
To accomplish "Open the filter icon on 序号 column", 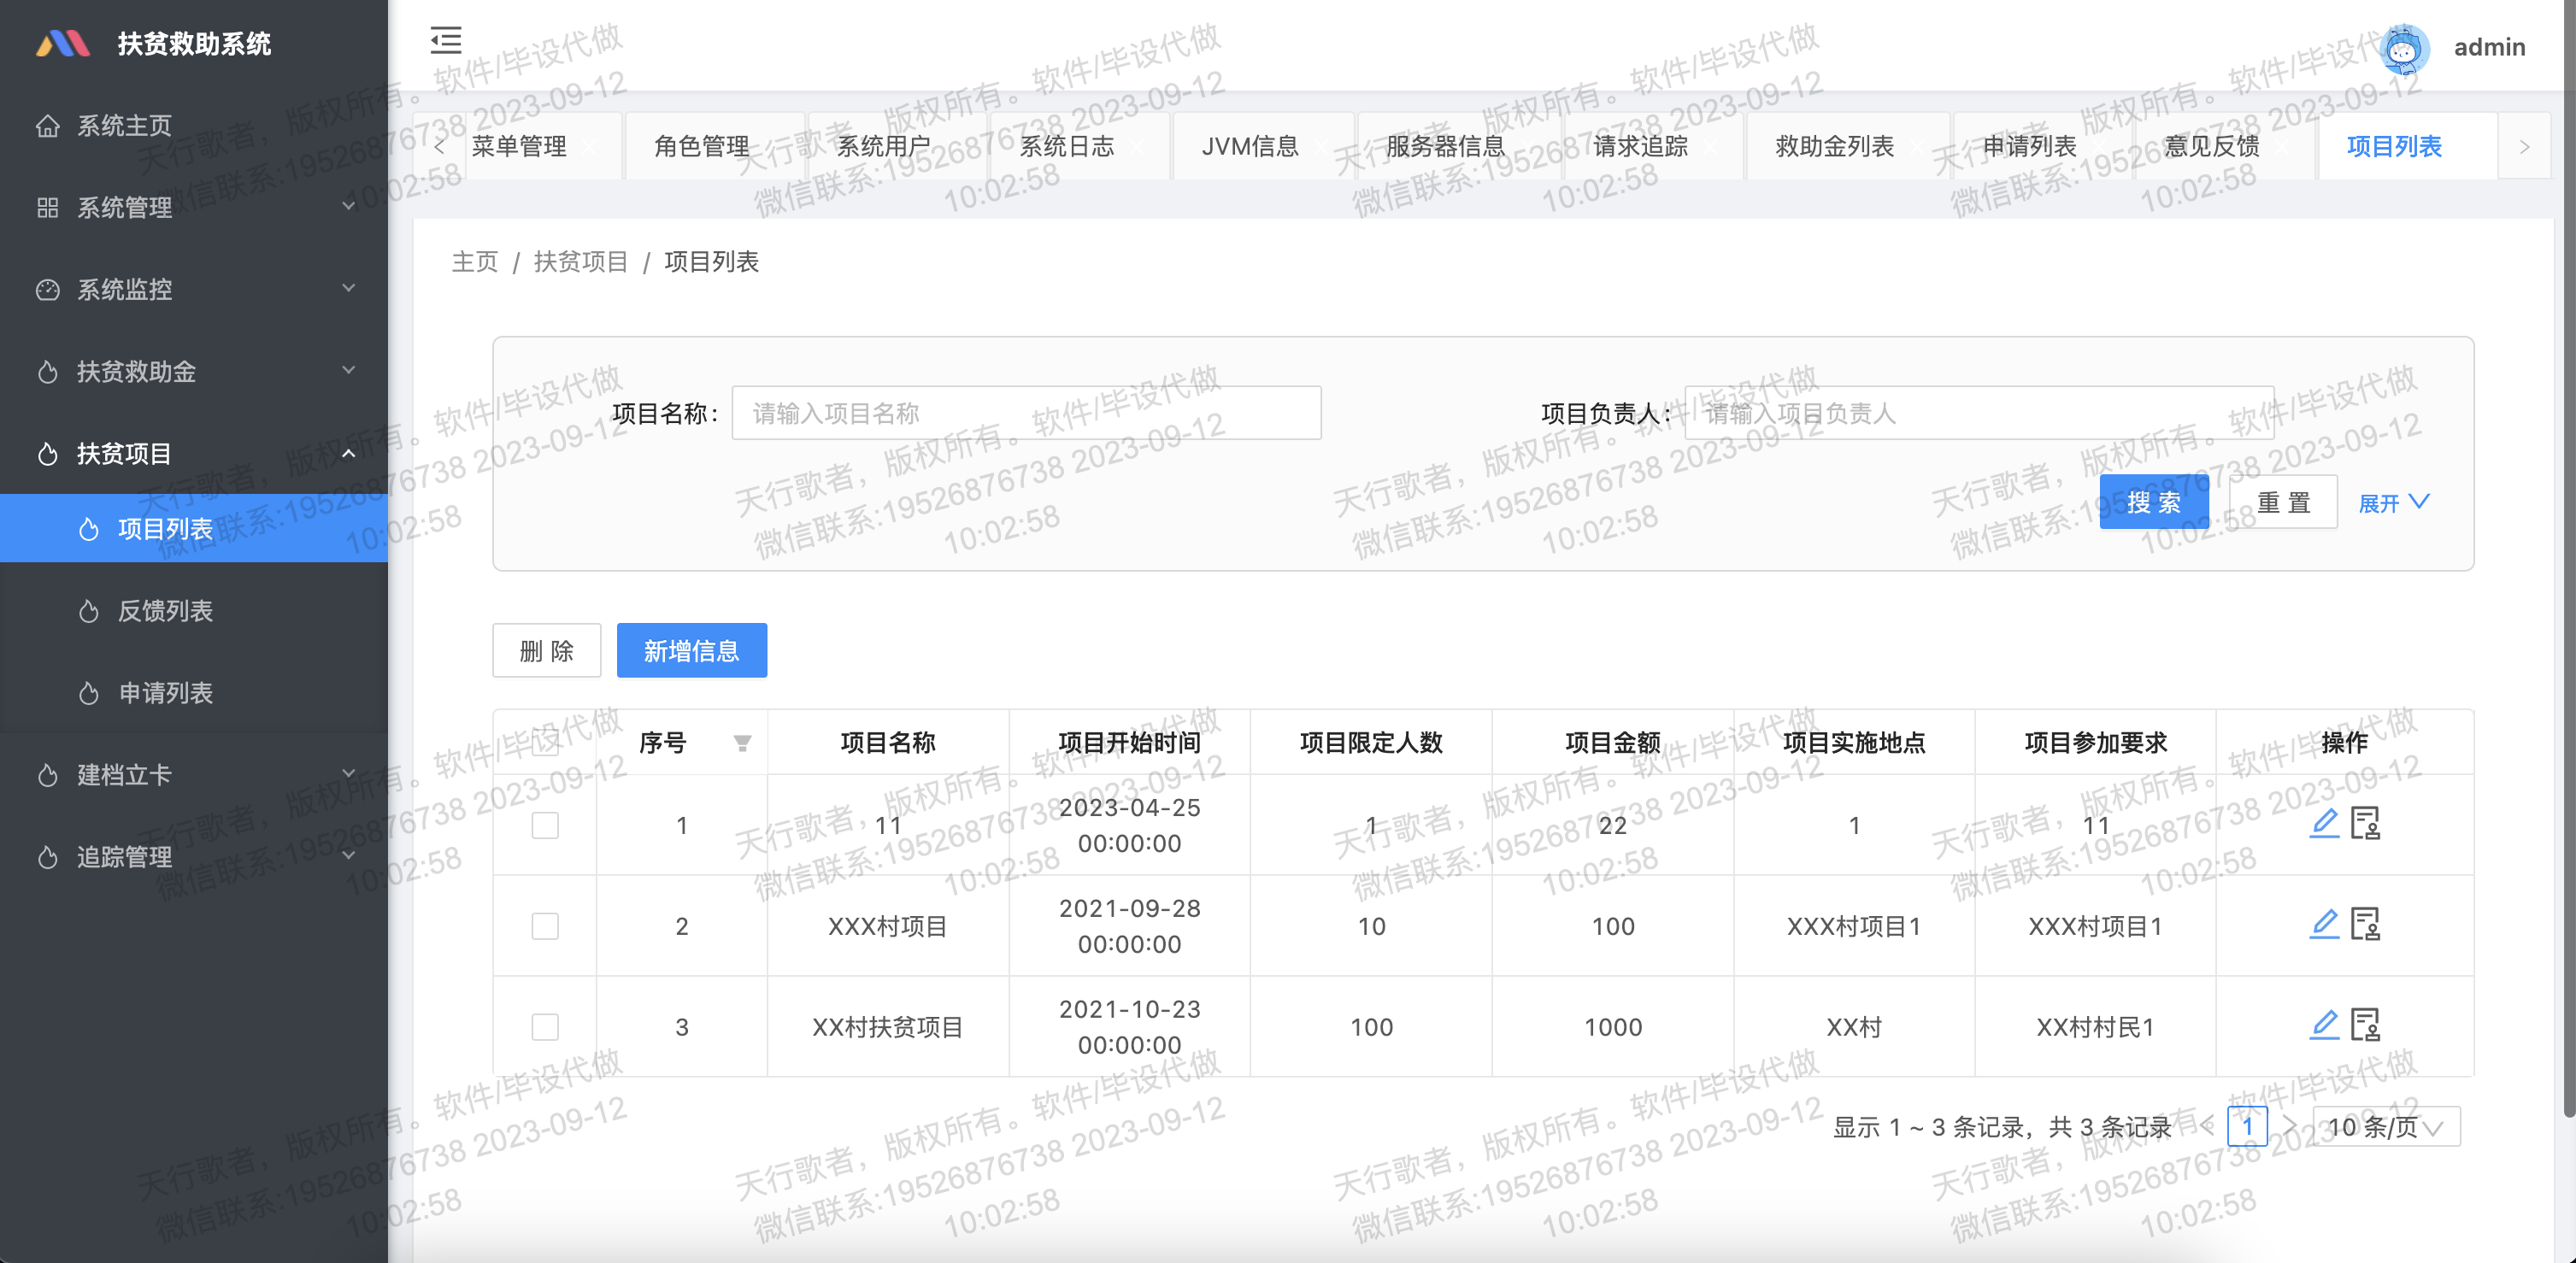I will [741, 742].
